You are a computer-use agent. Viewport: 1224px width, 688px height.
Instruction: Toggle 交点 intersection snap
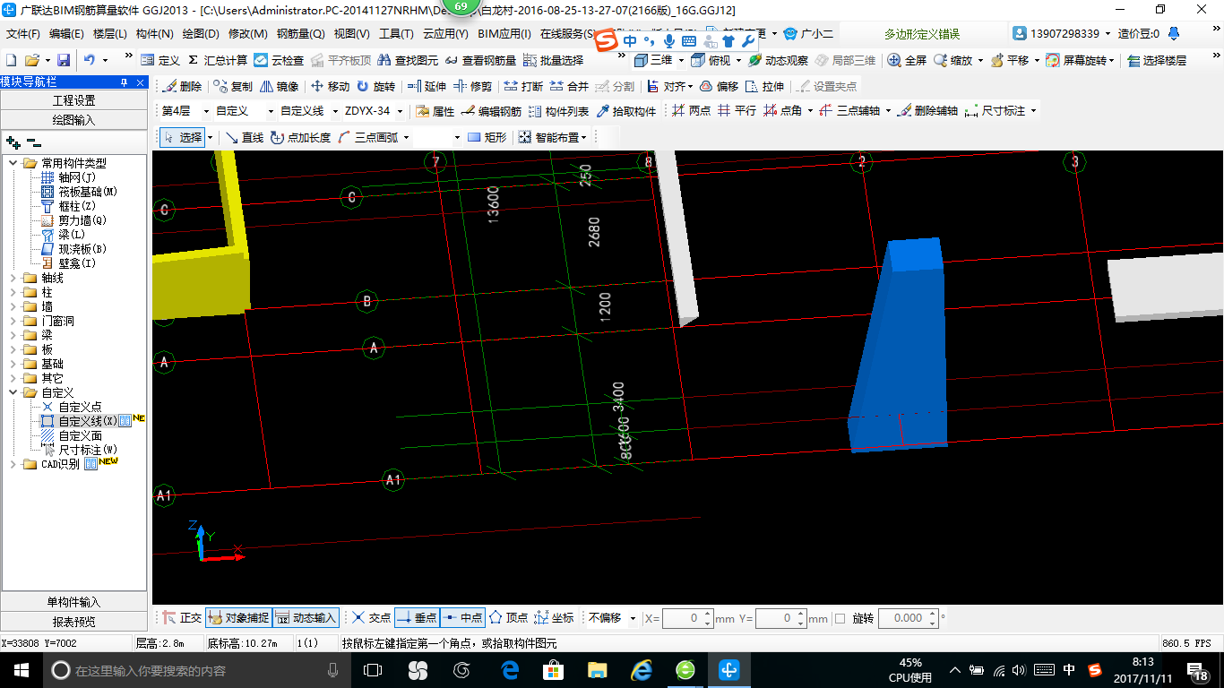tap(371, 618)
